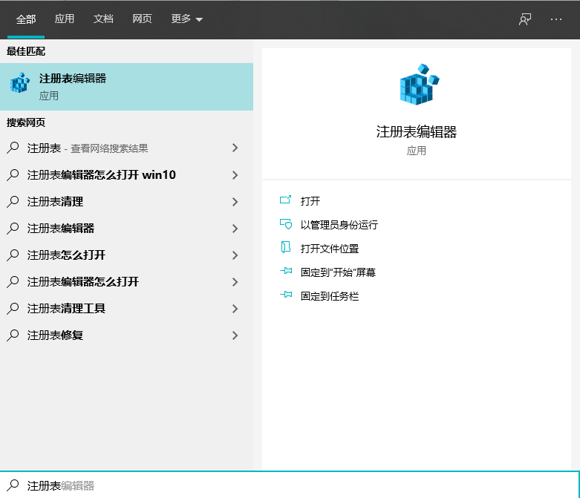Viewport: 580px width, 498px height.
Task: Click the shield icon beside 以管理员身份运行
Action: tap(286, 224)
